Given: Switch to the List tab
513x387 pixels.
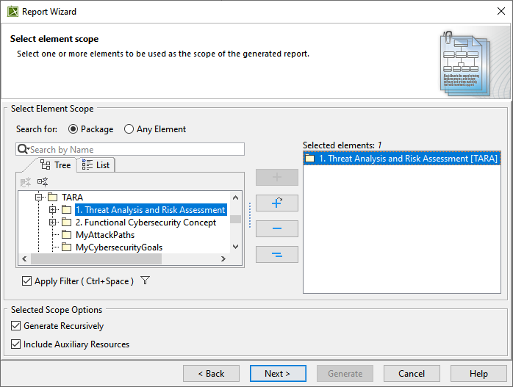Looking at the screenshot, I should tap(96, 165).
